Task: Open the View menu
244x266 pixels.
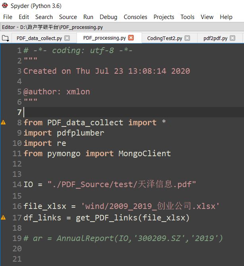Action: tap(207, 17)
